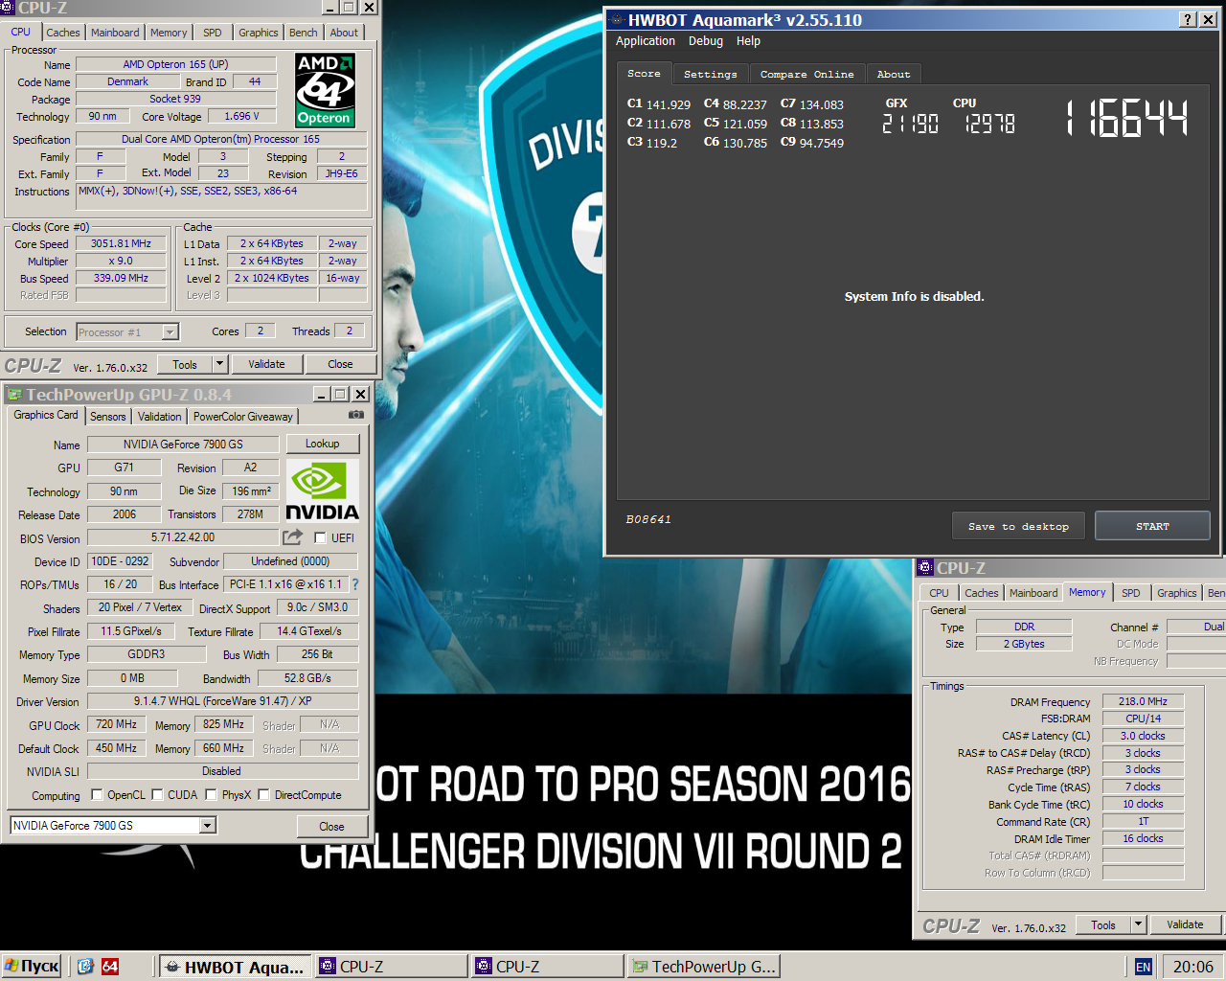Viewport: 1226px width, 981px height.
Task: Open PowerColor Giveaway tab in GPU-Z
Action: point(243,417)
